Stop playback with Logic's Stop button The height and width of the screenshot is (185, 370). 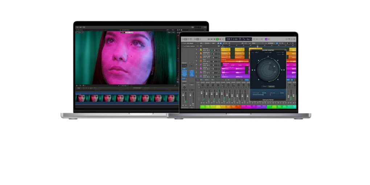(214, 39)
